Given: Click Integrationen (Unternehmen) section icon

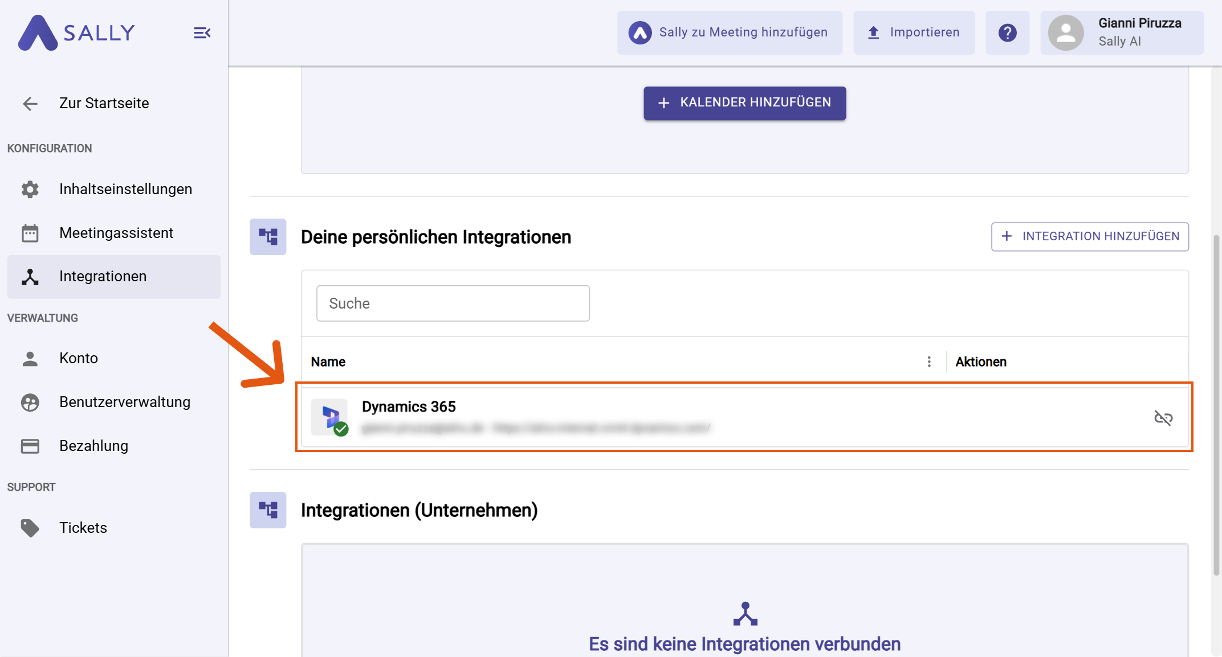Looking at the screenshot, I should point(268,510).
